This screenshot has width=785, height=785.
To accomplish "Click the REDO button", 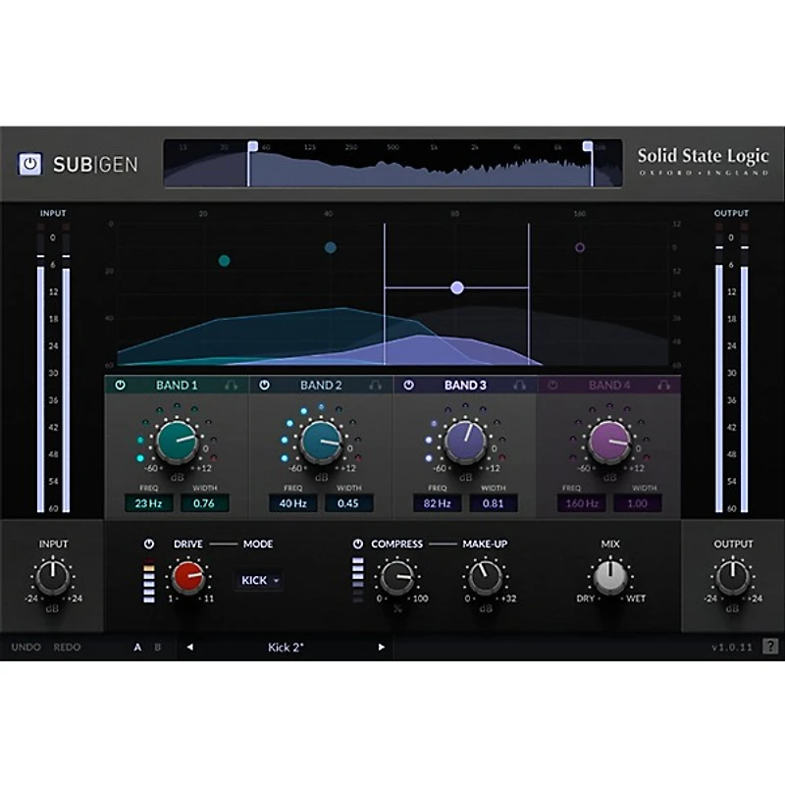I will tap(67, 647).
